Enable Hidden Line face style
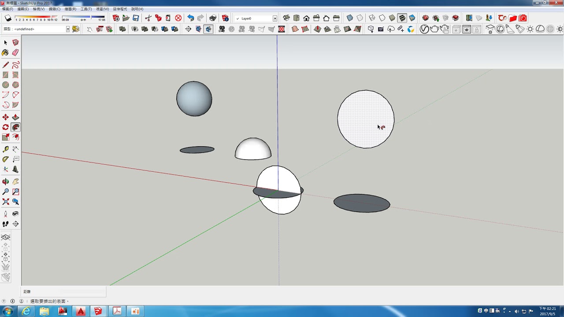The height and width of the screenshot is (317, 564). tap(382, 18)
